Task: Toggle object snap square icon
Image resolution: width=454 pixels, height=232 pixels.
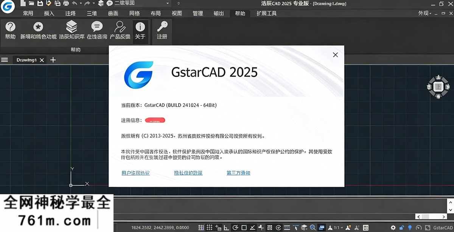Action: (244, 228)
